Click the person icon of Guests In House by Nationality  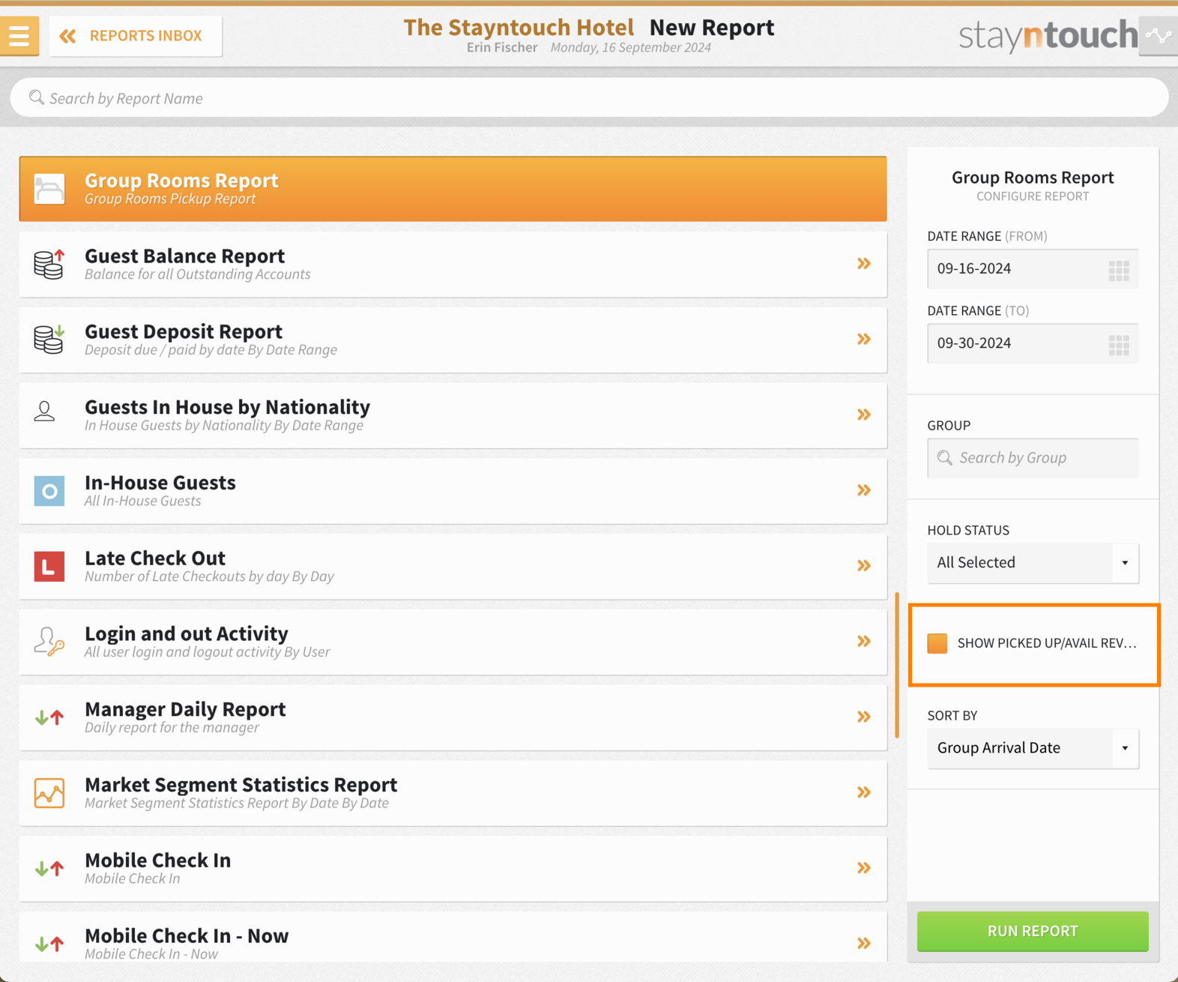45,412
